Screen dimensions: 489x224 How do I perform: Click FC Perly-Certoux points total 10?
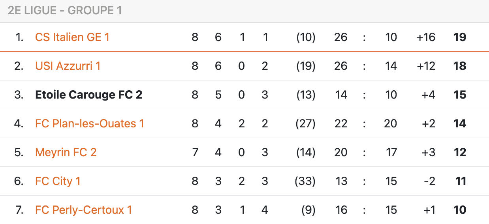coord(460,210)
